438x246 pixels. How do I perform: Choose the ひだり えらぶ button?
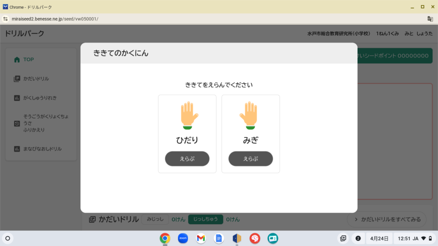(187, 159)
